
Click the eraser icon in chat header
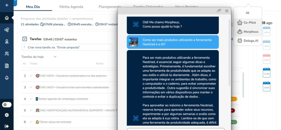218,11
